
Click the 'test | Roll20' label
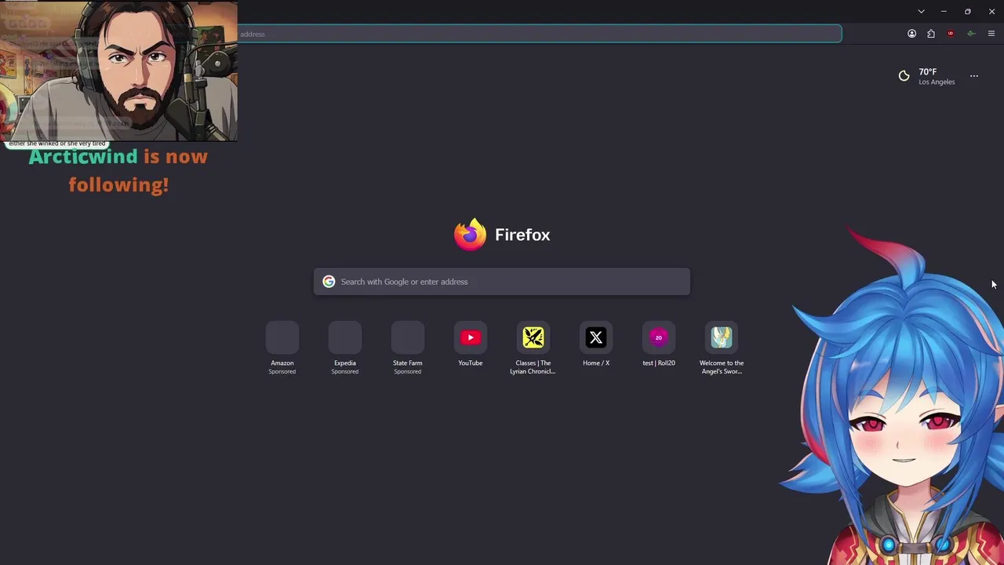pyautogui.click(x=659, y=363)
